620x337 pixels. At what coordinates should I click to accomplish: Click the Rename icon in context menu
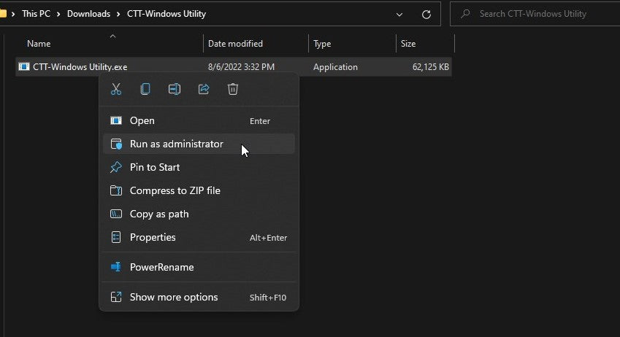[175, 89]
